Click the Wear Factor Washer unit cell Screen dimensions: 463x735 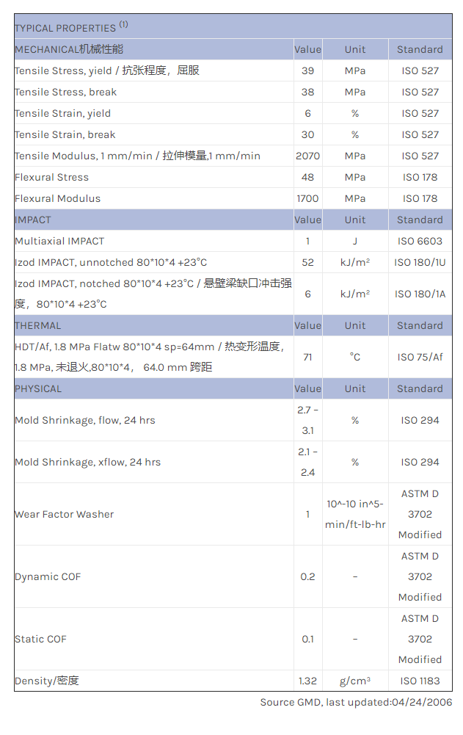click(355, 514)
